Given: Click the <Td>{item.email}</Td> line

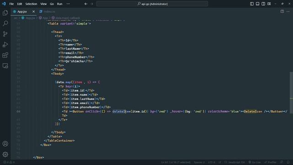Looking at the screenshot, I should click(81, 103).
